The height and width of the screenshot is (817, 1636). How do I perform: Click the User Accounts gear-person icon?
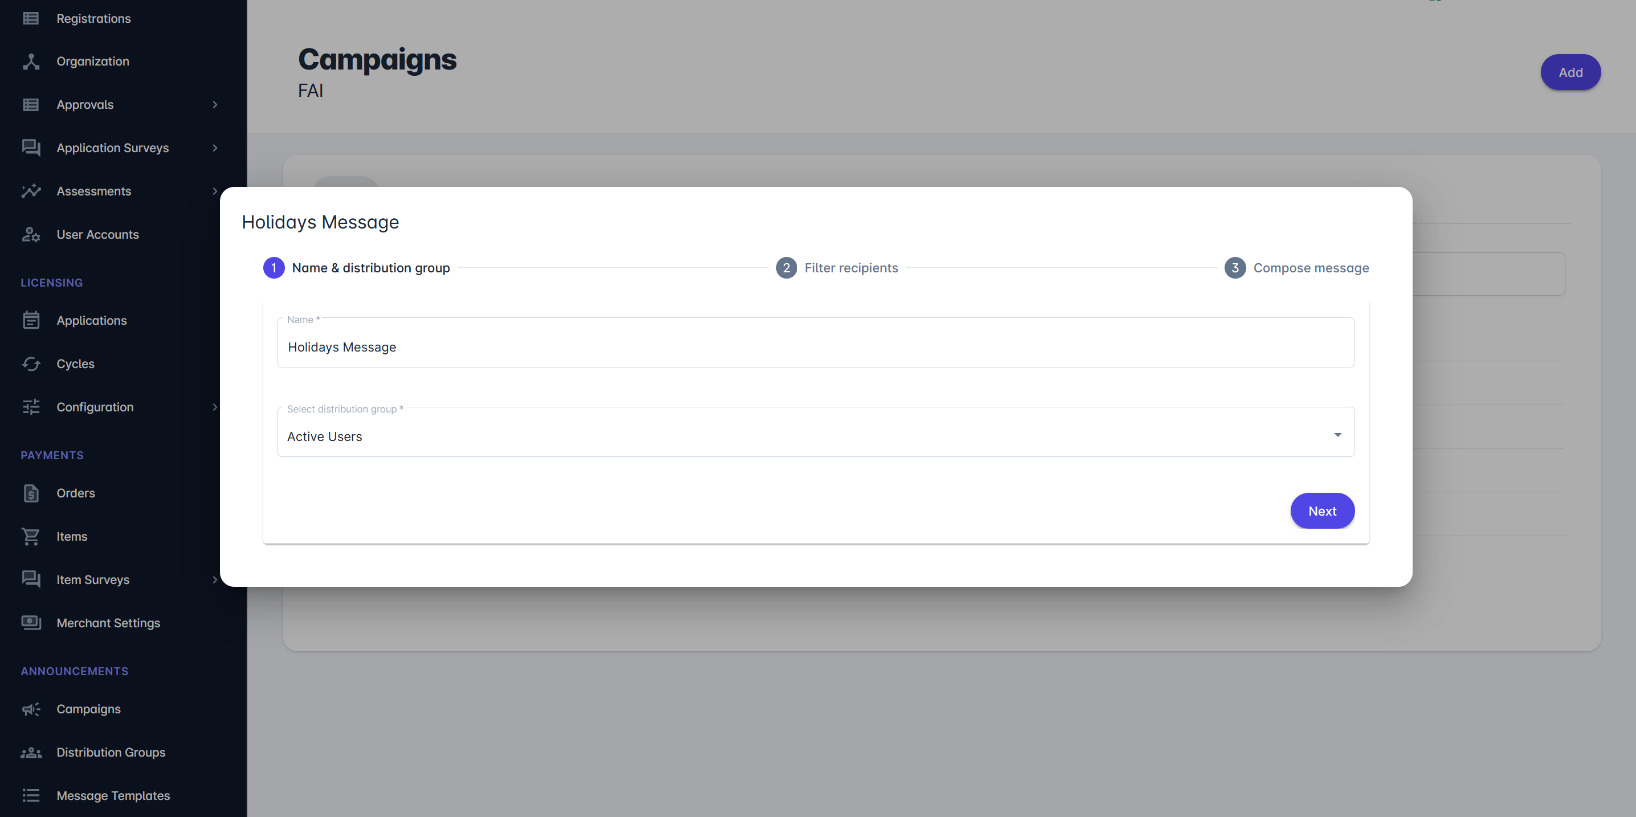[x=30, y=235]
